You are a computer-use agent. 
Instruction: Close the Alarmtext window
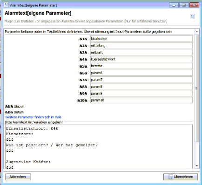pyautogui.click(x=194, y=5)
